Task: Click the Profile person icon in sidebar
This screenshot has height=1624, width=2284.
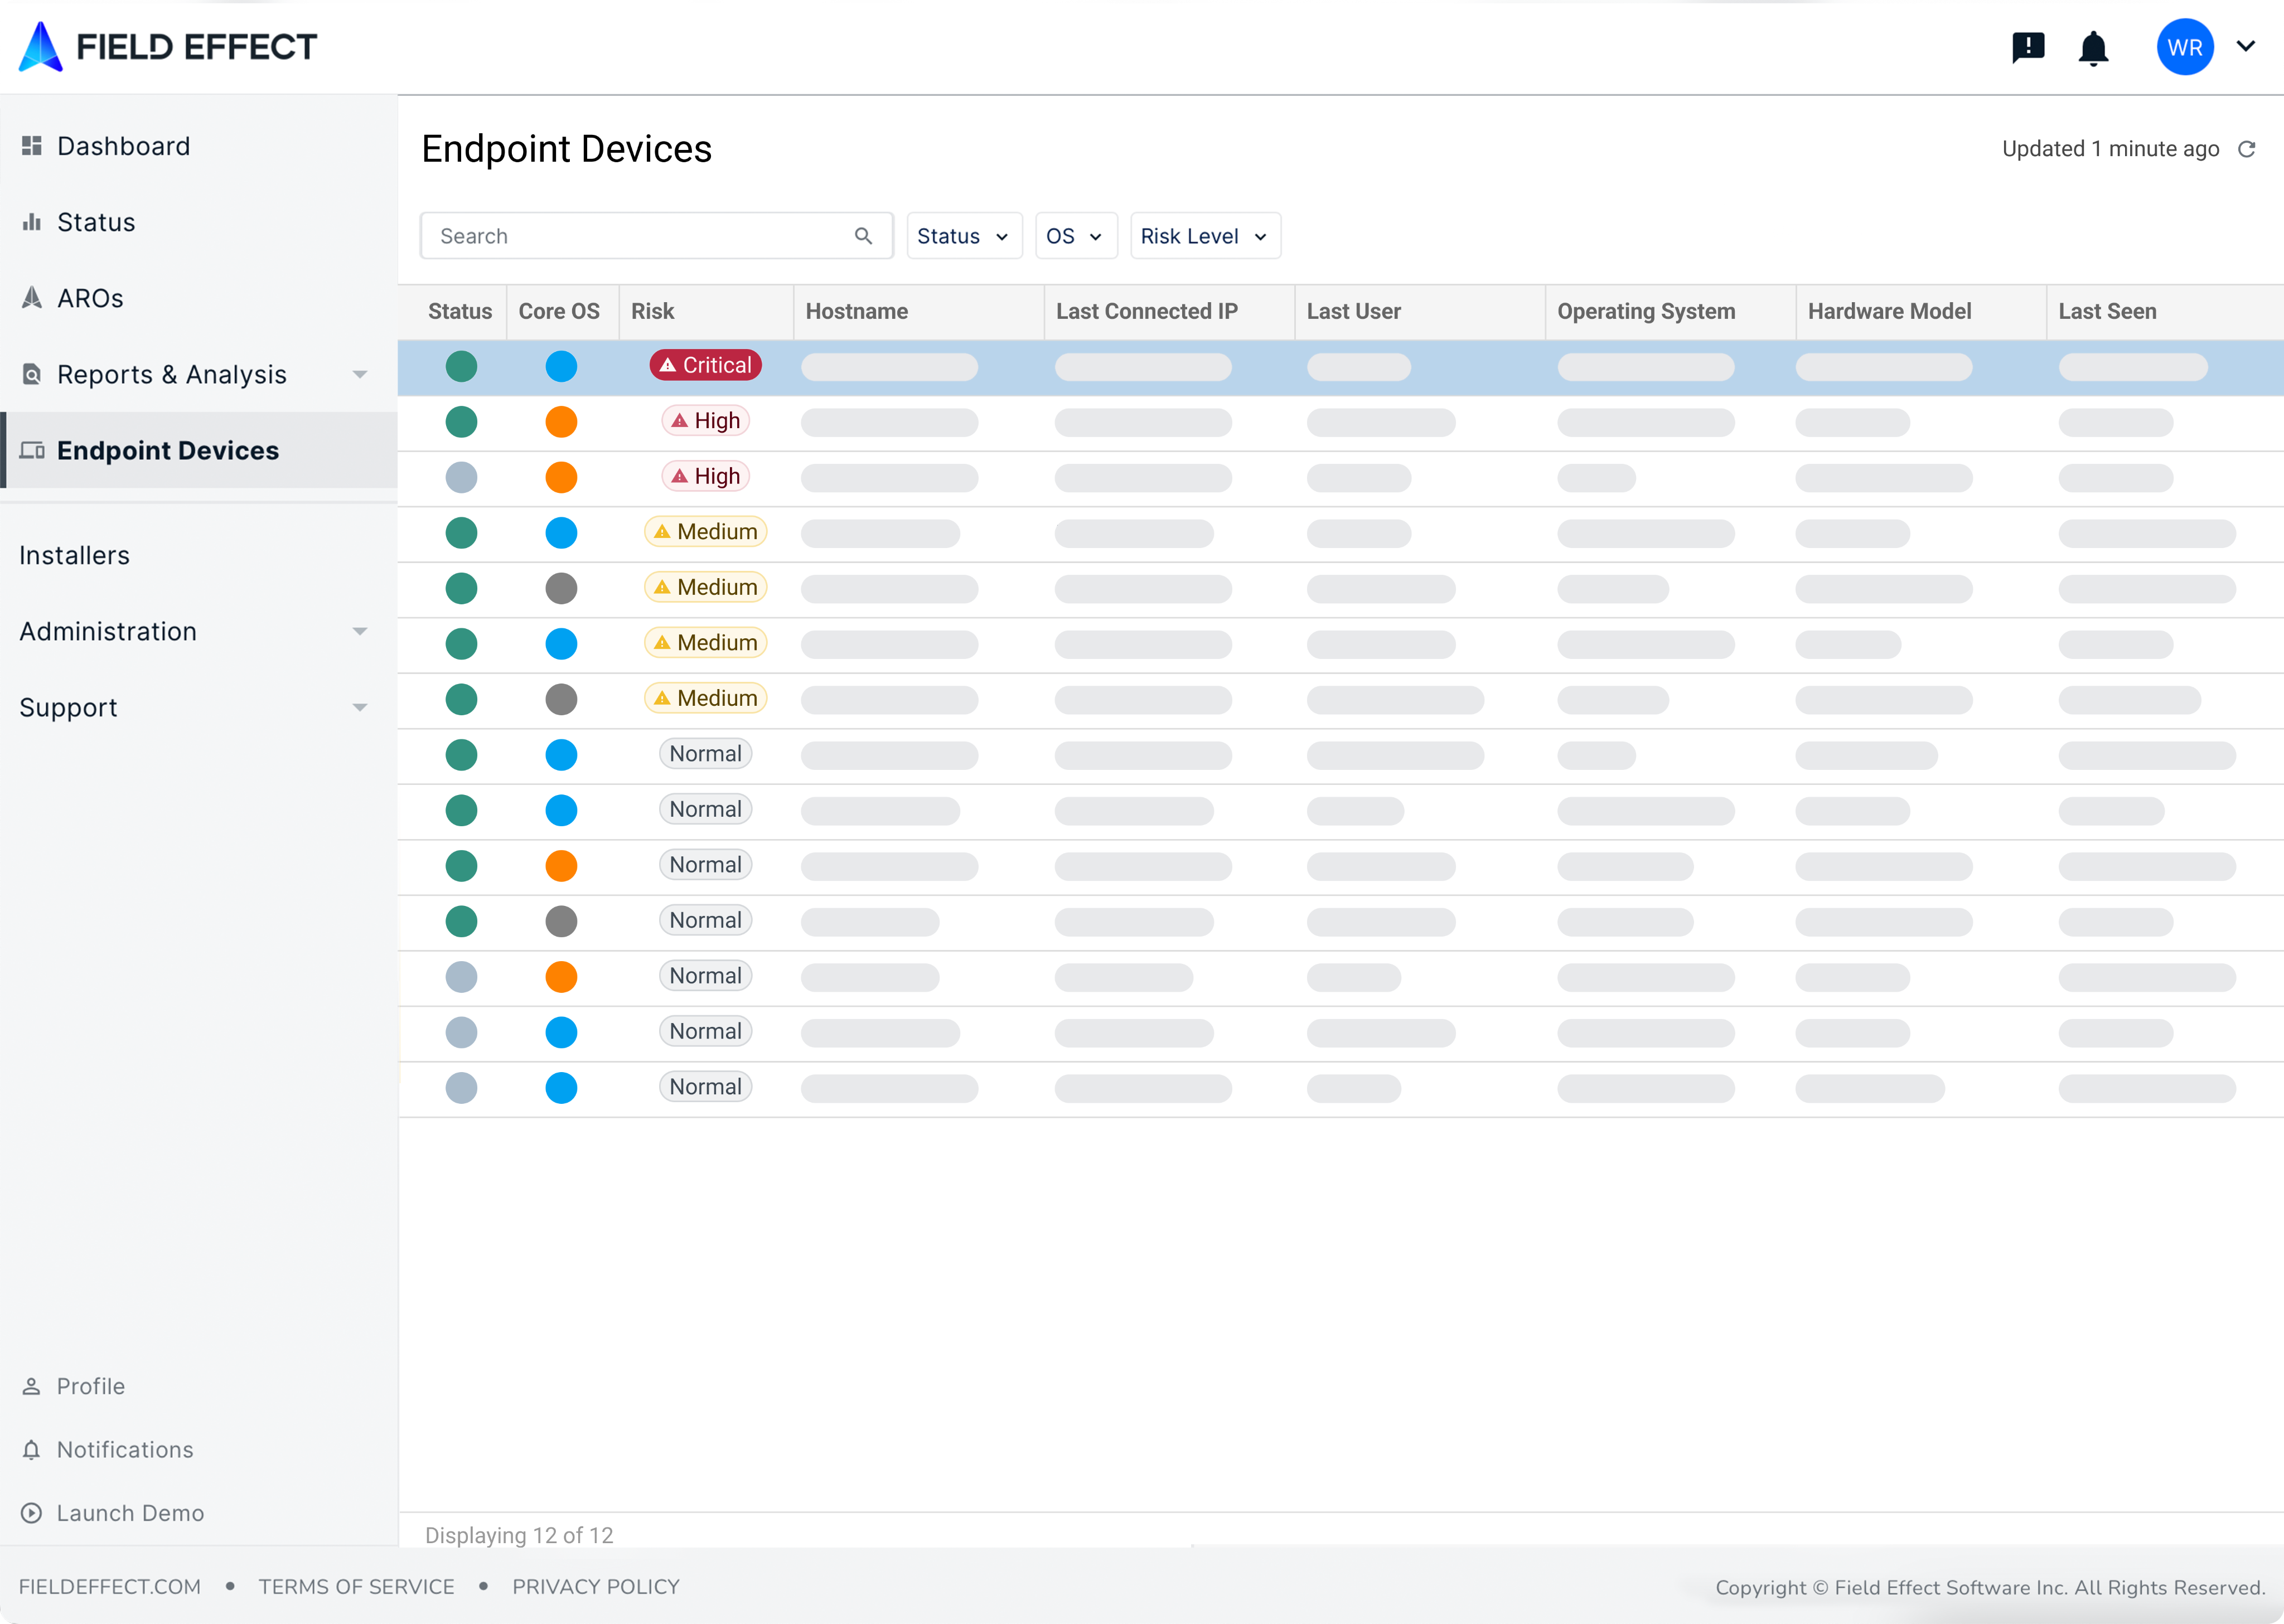Action: 32,1386
